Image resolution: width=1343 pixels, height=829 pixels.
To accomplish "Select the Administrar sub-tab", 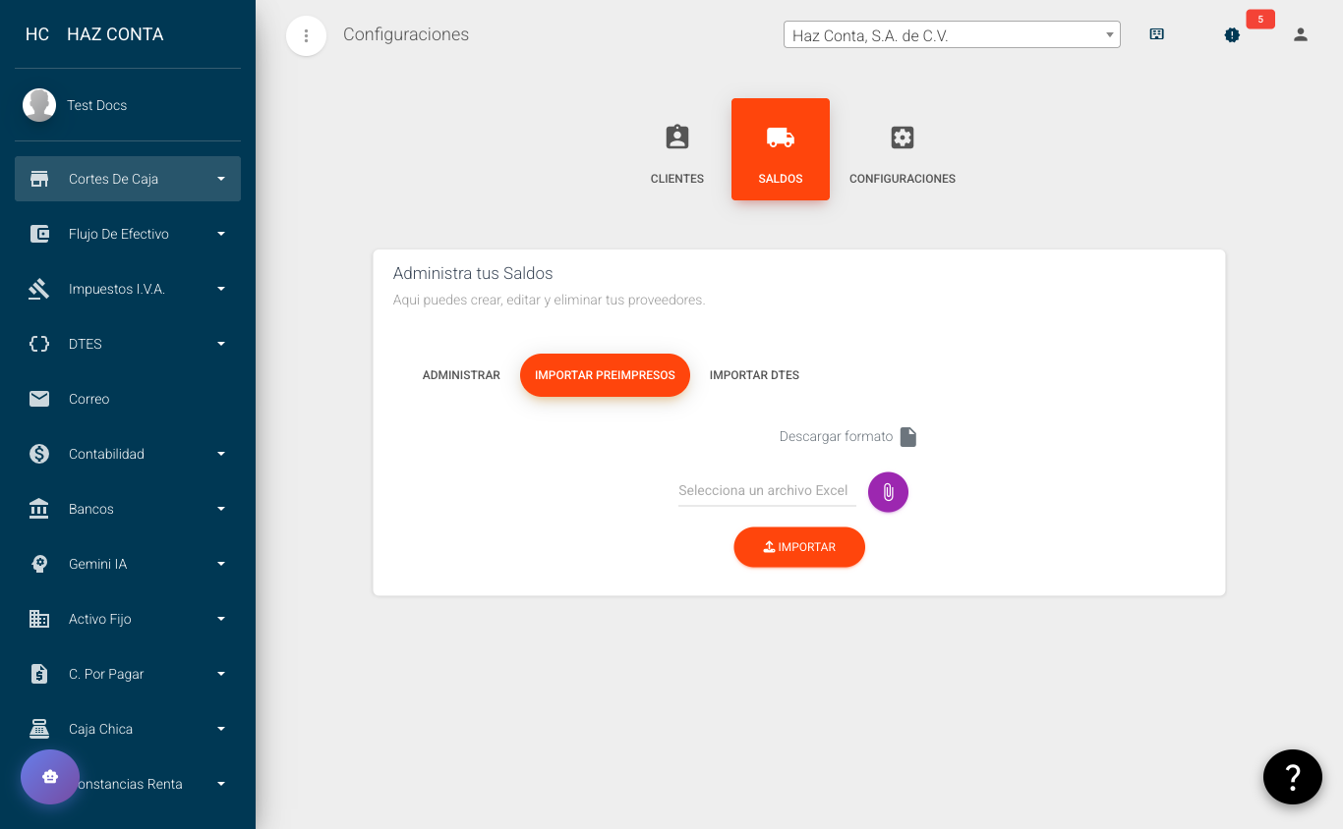I will pyautogui.click(x=461, y=375).
